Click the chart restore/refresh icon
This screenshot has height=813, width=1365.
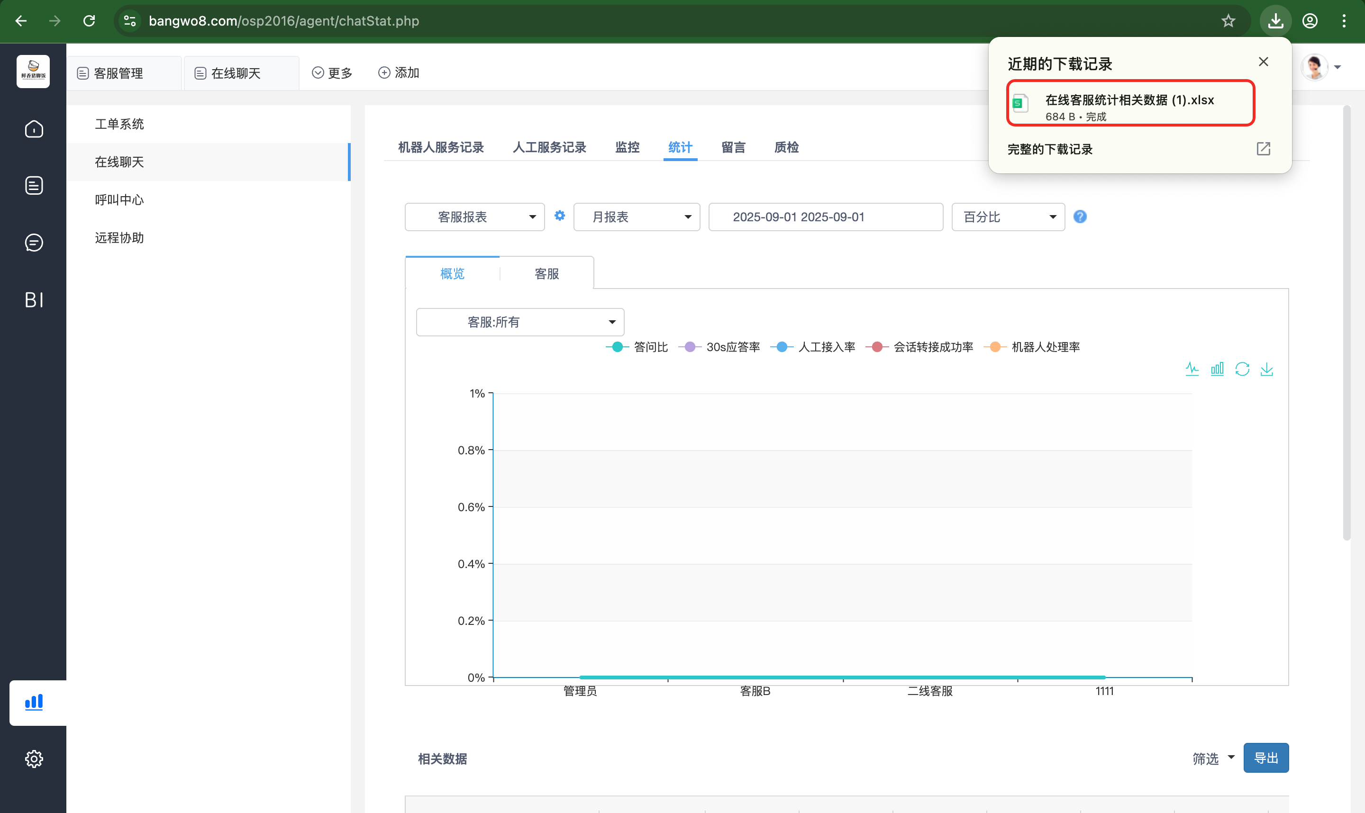click(x=1242, y=369)
